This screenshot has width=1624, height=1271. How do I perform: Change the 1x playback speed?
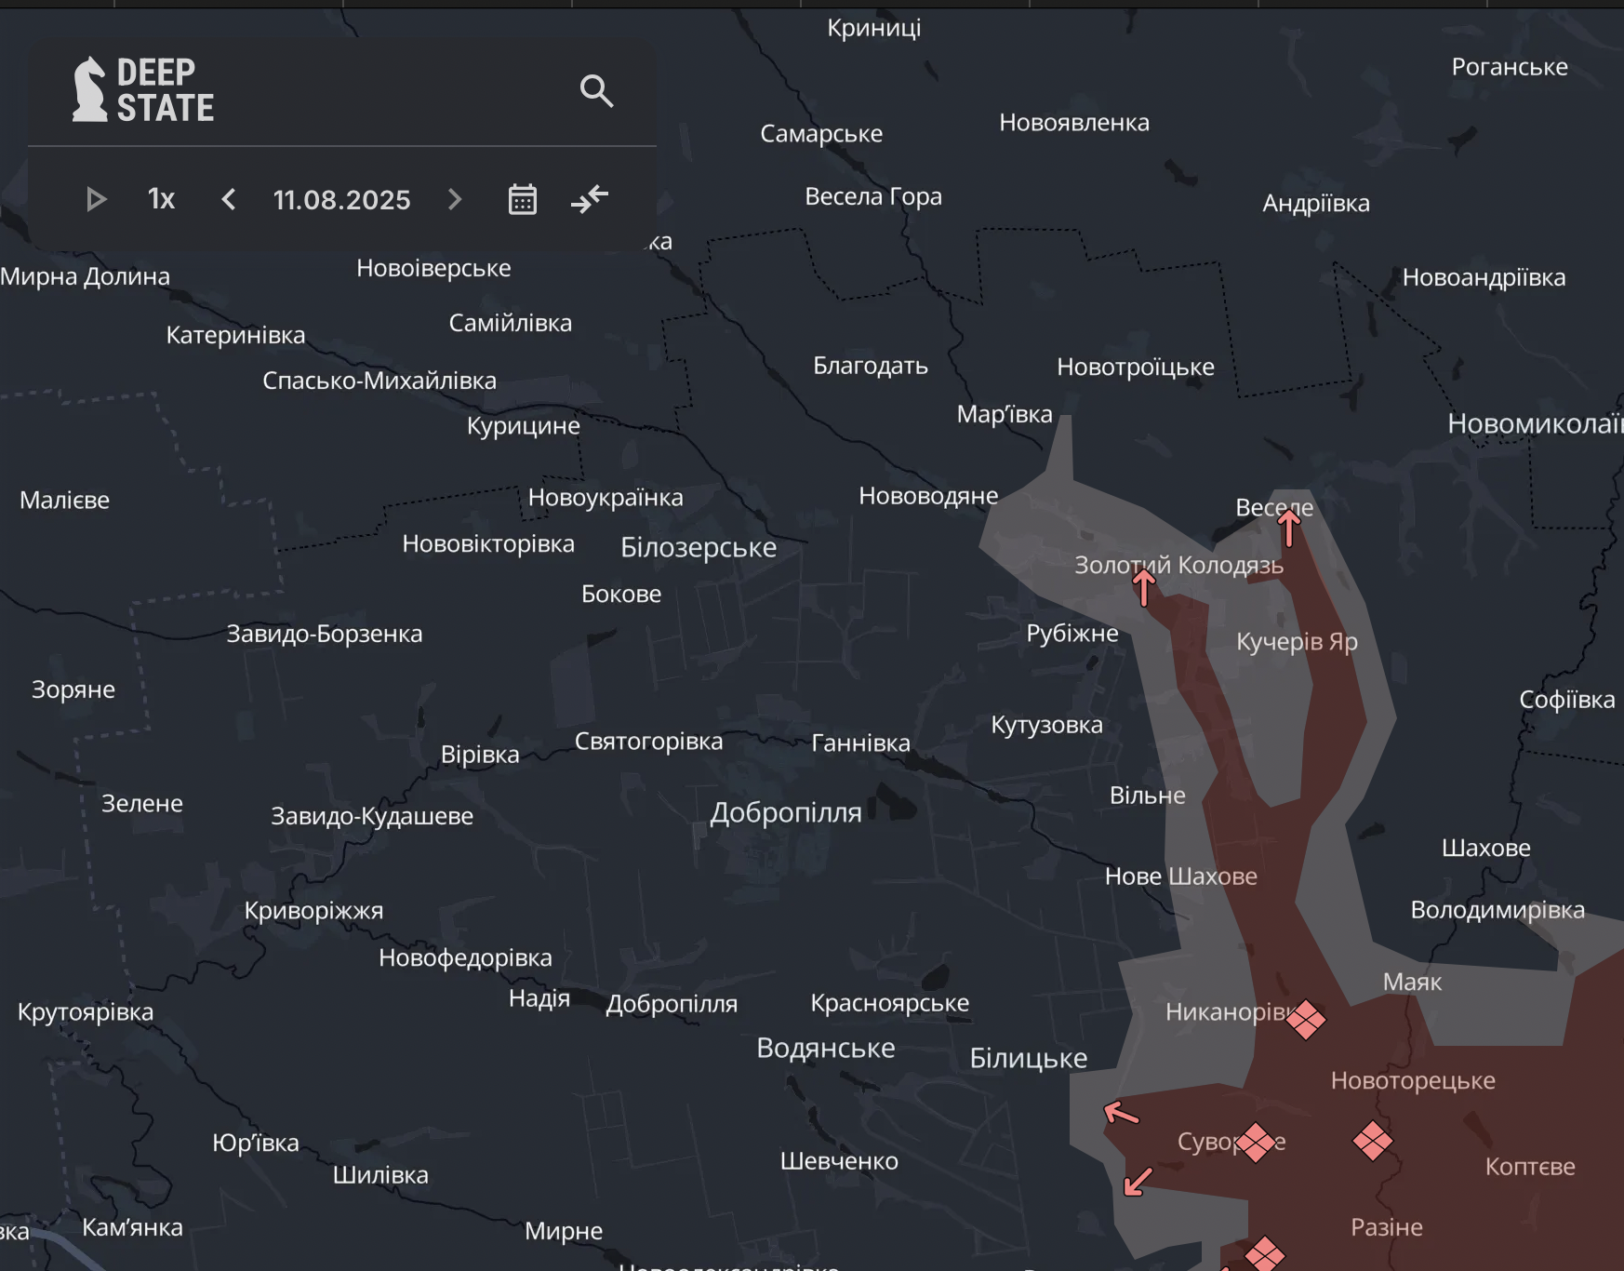[x=161, y=199]
